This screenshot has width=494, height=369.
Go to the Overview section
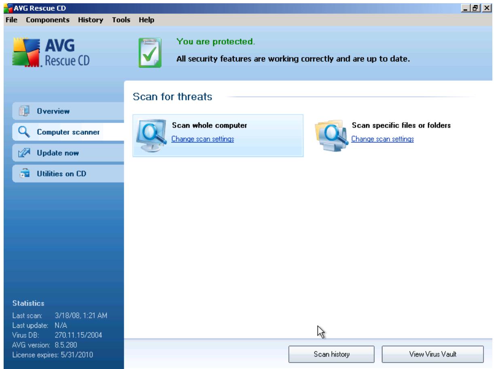[x=68, y=111]
